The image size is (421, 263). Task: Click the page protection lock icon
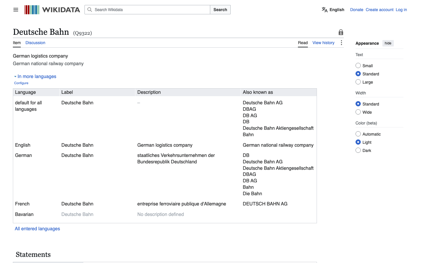pos(341,32)
